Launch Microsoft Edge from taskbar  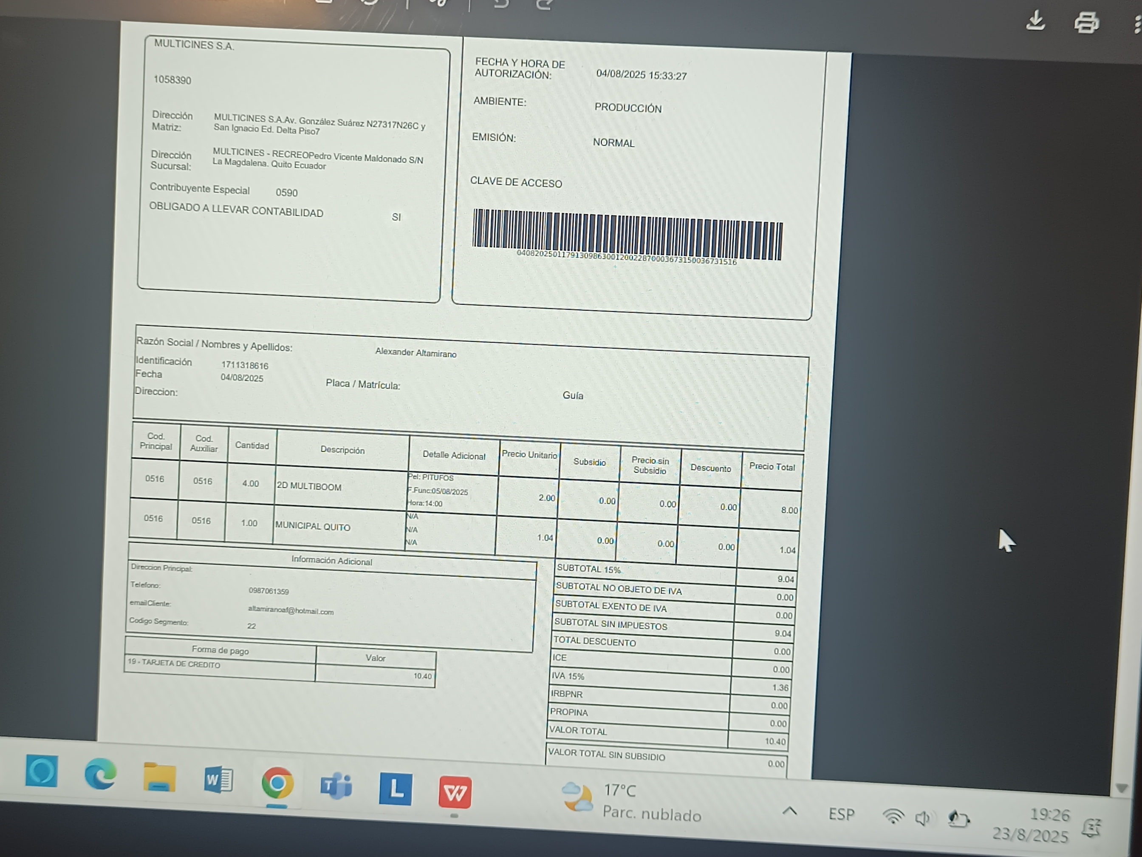[100, 775]
